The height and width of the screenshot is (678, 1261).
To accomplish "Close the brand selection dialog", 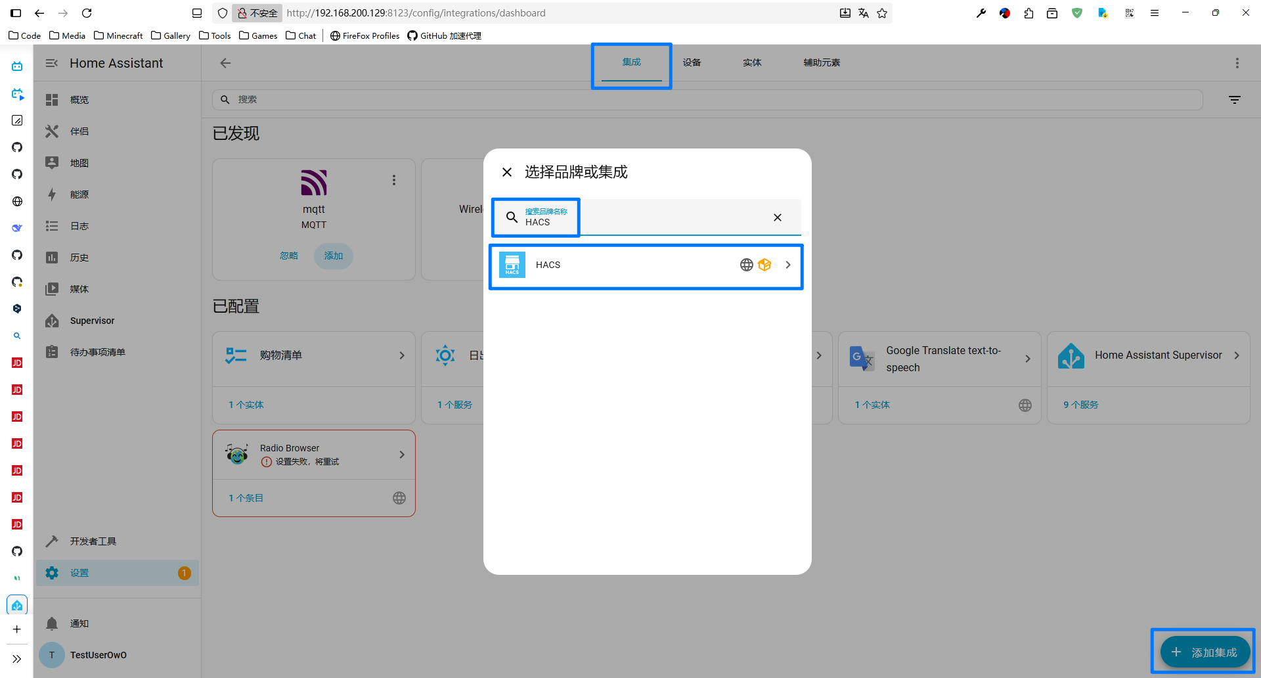I will tap(506, 172).
